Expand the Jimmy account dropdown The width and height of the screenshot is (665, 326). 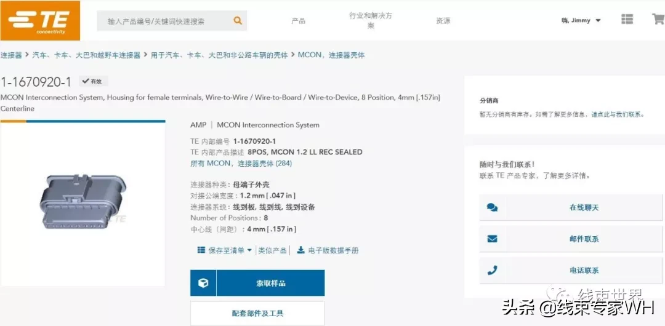tap(581, 20)
